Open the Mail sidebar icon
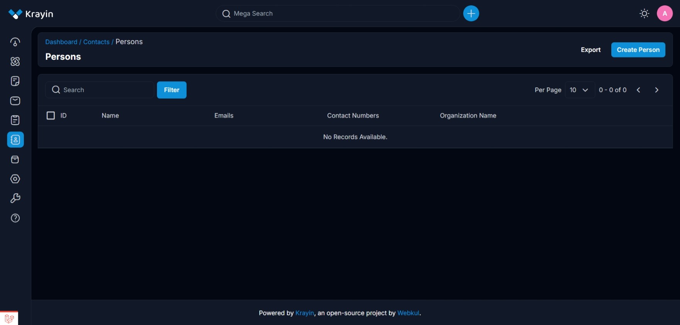 [x=15, y=101]
